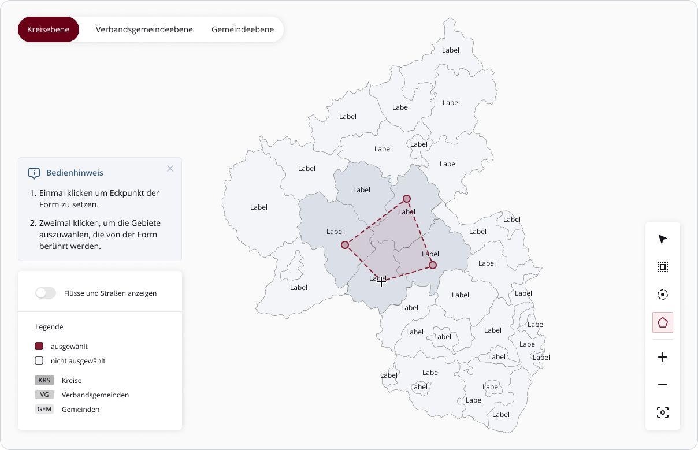Click the Bedienhinweis info icon
Screen dimensions: 698x450
(x=34, y=173)
